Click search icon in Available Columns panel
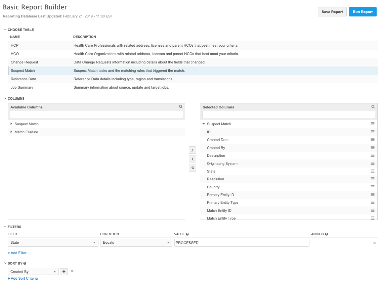The height and width of the screenshot is (284, 382). tap(181, 107)
